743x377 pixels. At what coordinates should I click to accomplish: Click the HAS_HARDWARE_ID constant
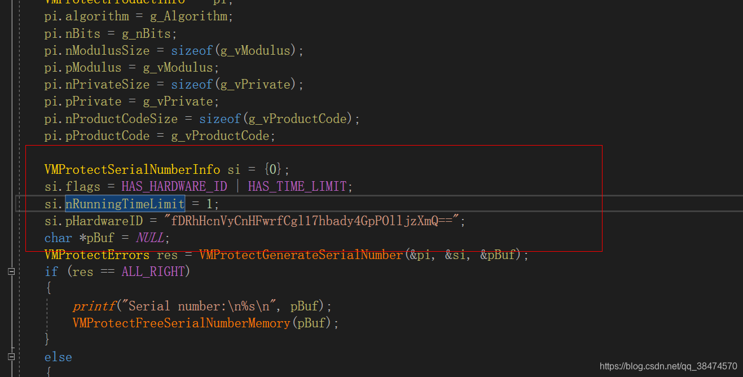click(174, 186)
